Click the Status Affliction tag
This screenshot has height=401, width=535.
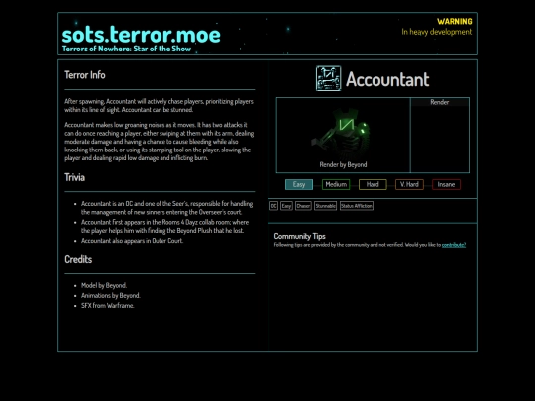[357, 206]
